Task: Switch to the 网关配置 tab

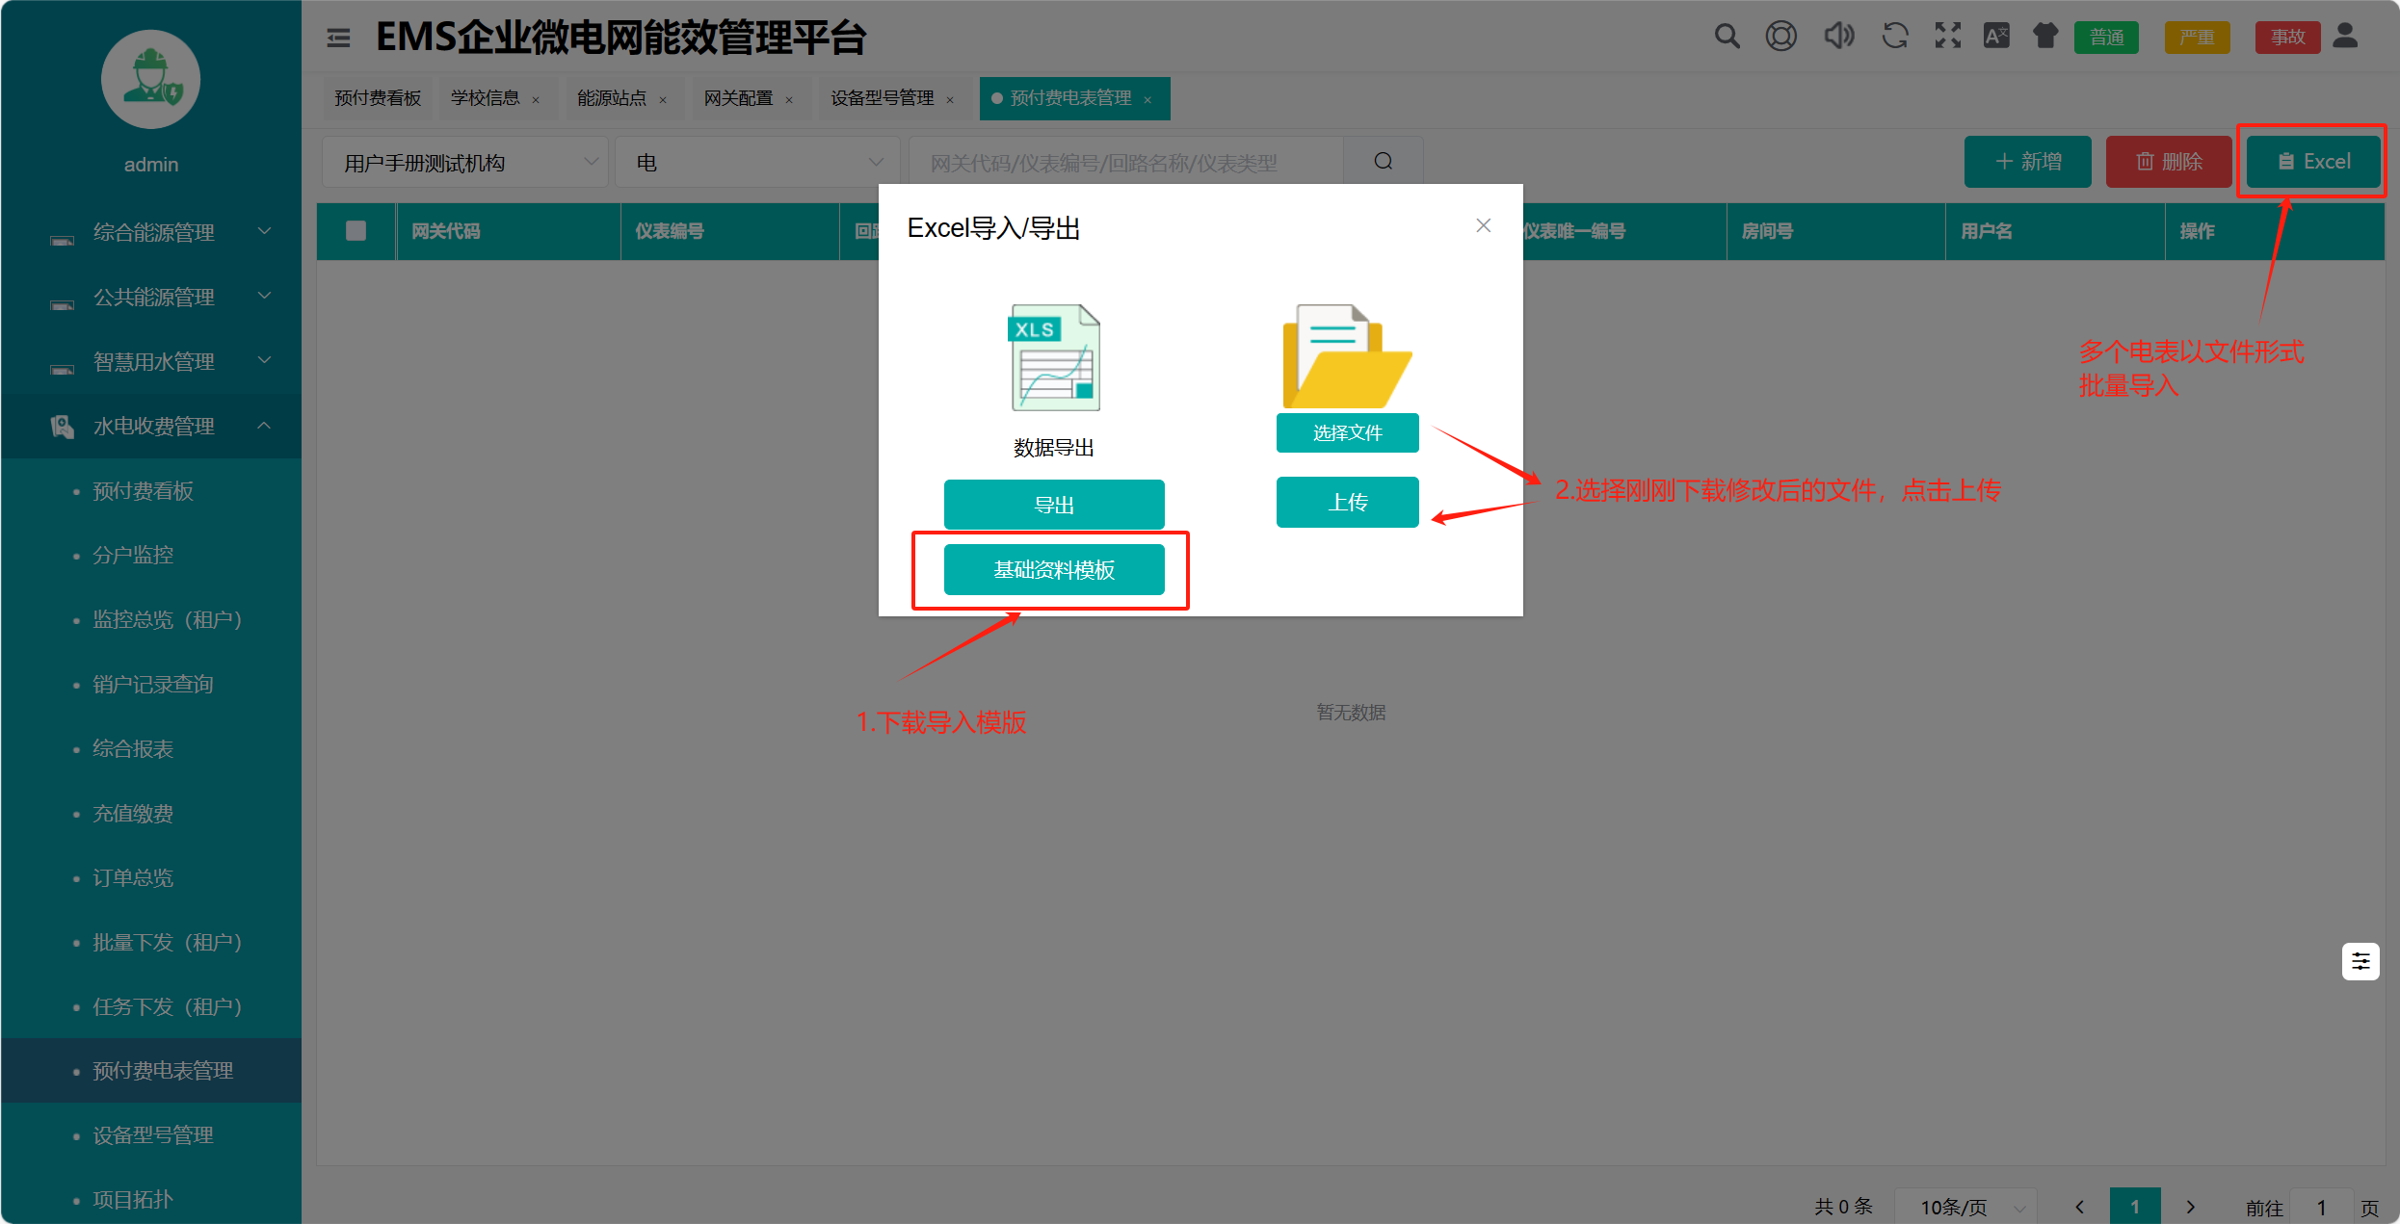Action: pos(738,98)
